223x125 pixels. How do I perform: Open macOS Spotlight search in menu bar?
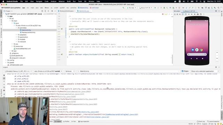(201, 1)
